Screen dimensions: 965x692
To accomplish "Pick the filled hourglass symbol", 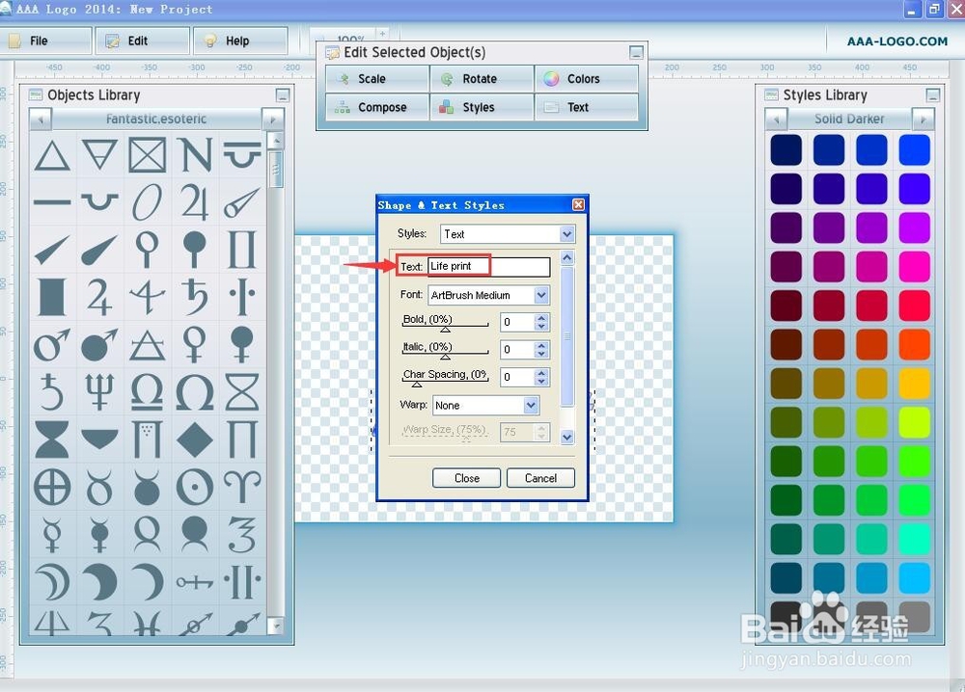I will pyautogui.click(x=52, y=439).
